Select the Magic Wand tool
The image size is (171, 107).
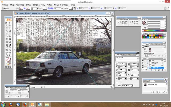[x=7, y=26]
